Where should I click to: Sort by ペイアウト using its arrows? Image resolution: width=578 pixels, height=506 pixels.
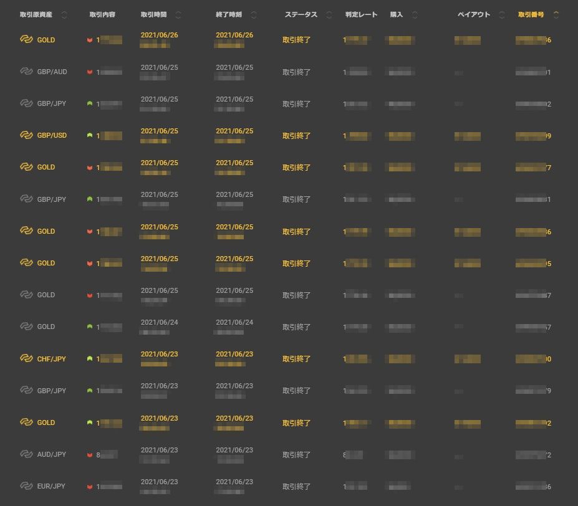(x=503, y=15)
